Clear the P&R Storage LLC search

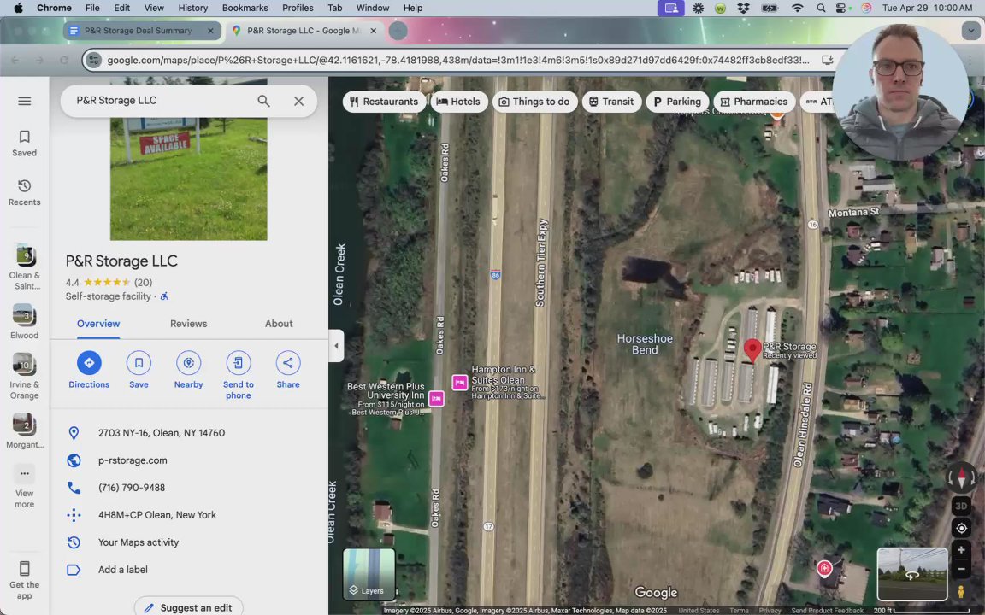pyautogui.click(x=299, y=101)
